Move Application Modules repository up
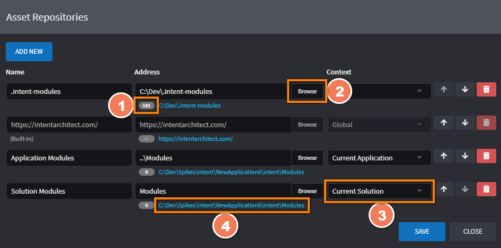Screen dimensions: 501x248 [443, 157]
